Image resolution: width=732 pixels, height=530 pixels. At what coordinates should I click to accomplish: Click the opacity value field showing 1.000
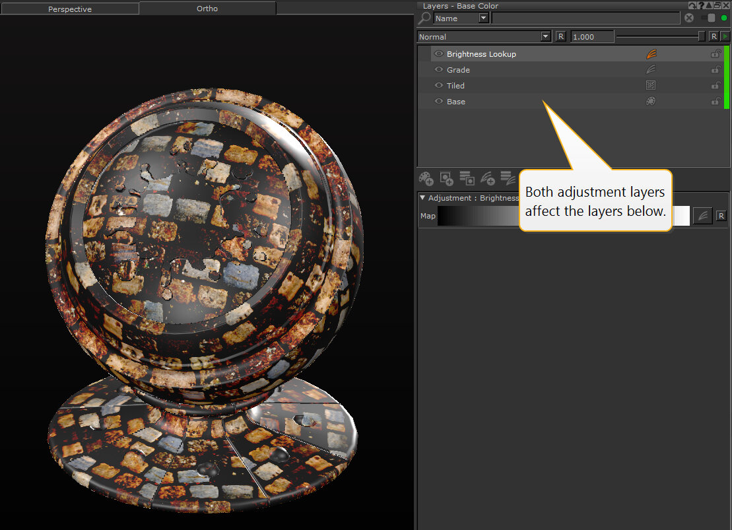[x=591, y=37]
